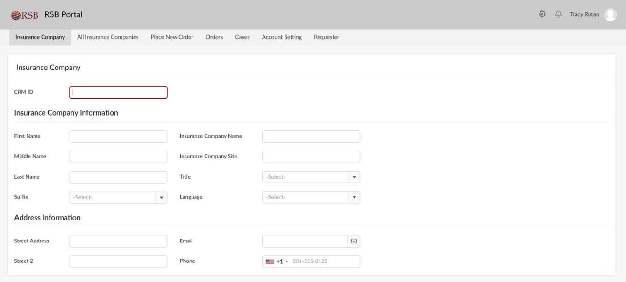Click into the Street 2 field
Image resolution: width=626 pixels, height=282 pixels.
pos(118,261)
